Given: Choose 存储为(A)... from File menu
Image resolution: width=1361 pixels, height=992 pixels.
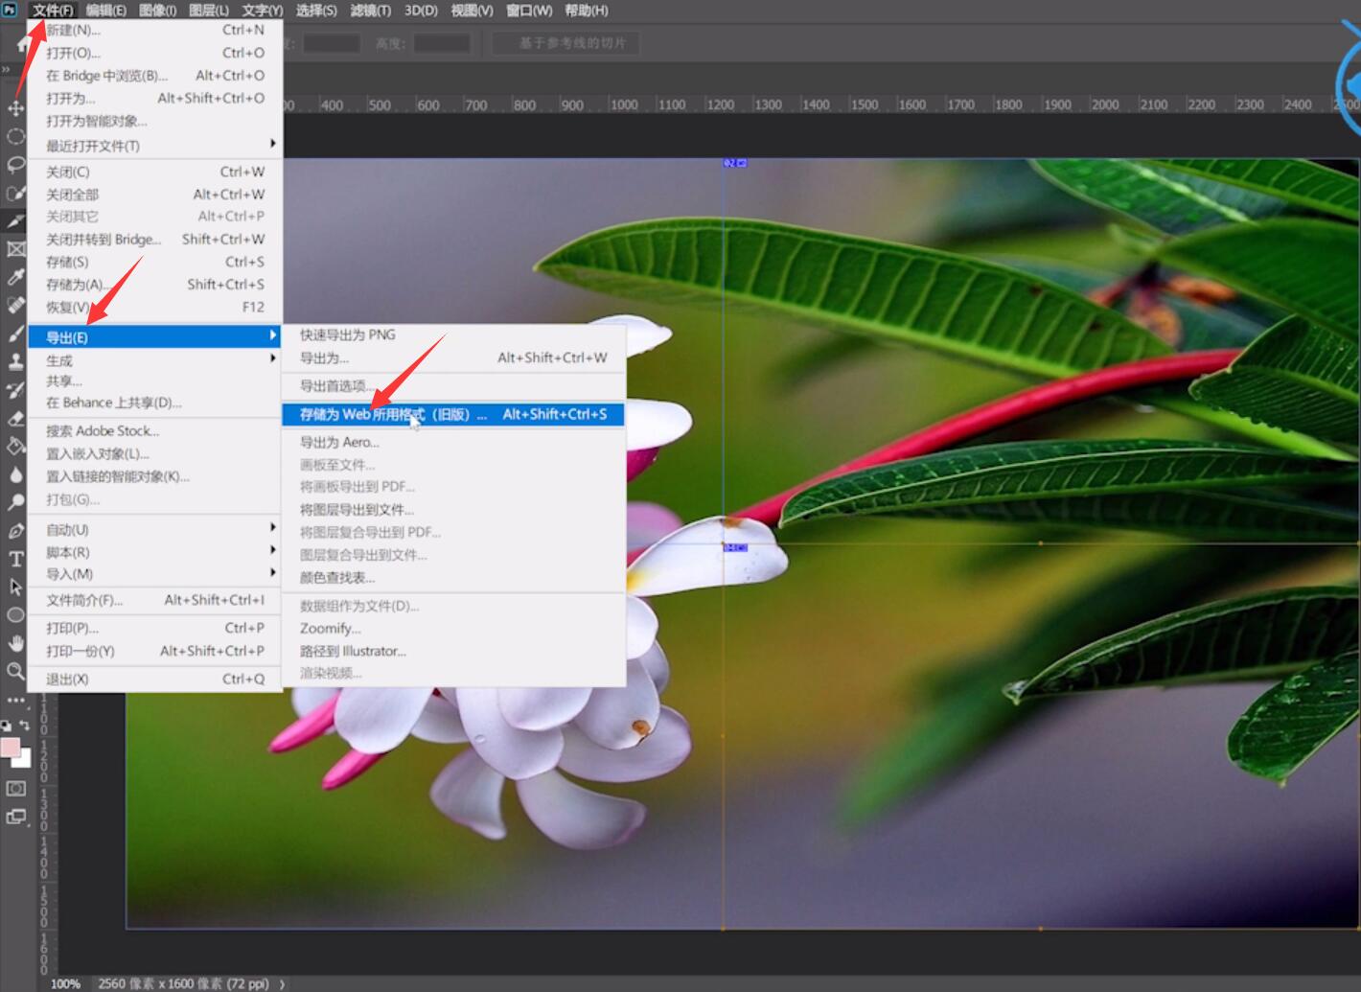Looking at the screenshot, I should click(154, 284).
